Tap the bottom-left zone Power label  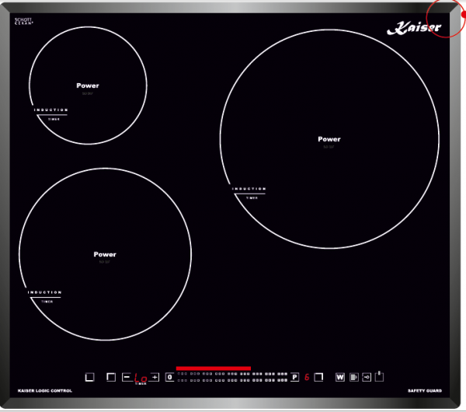pos(105,254)
